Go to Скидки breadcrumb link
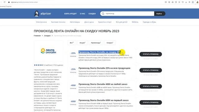The image size is (199, 112). (x=47, y=35)
